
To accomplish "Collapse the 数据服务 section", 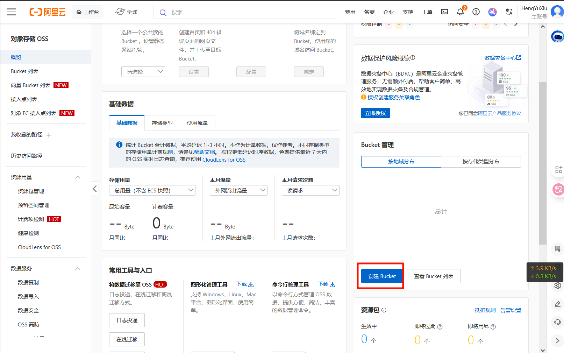I will 78,269.
